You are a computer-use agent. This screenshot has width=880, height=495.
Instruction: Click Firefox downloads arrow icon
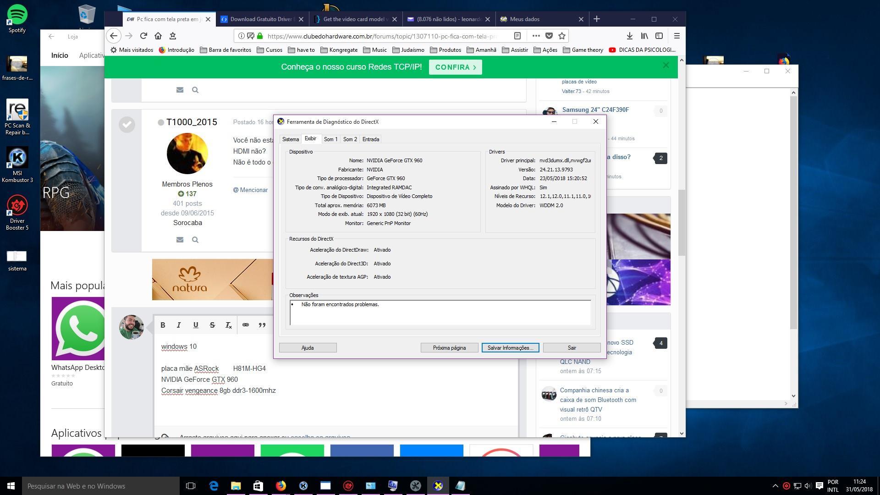point(630,36)
